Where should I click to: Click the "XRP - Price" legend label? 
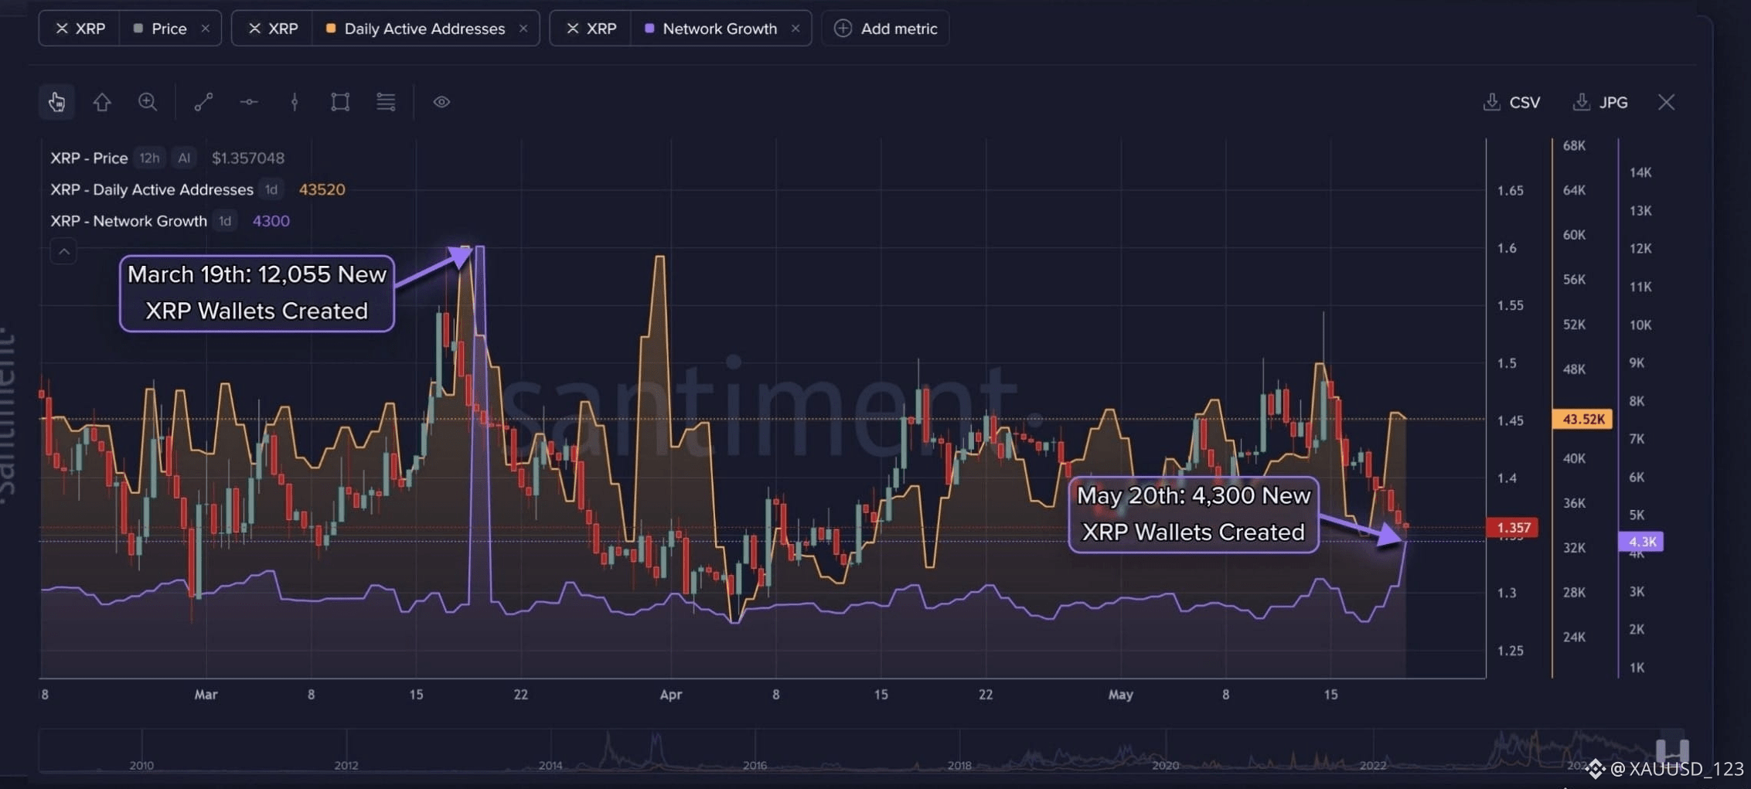coord(89,158)
